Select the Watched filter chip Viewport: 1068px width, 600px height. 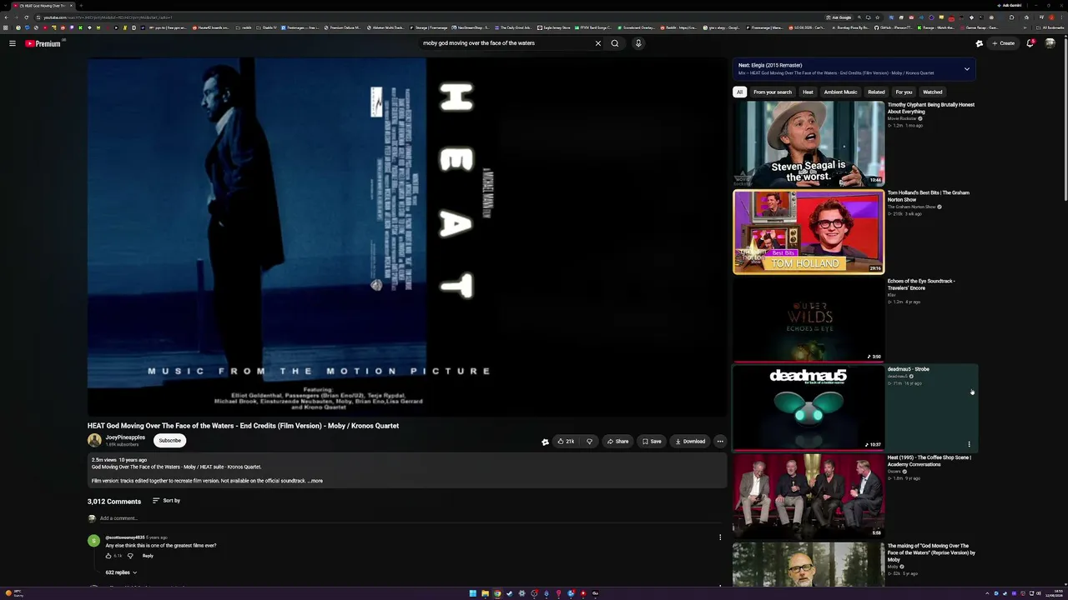[932, 92]
